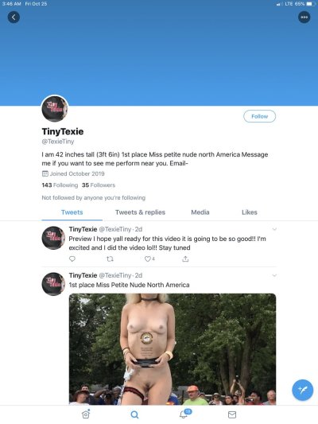Open the profile avatar picture
318x424 pixels.
pos(55,108)
